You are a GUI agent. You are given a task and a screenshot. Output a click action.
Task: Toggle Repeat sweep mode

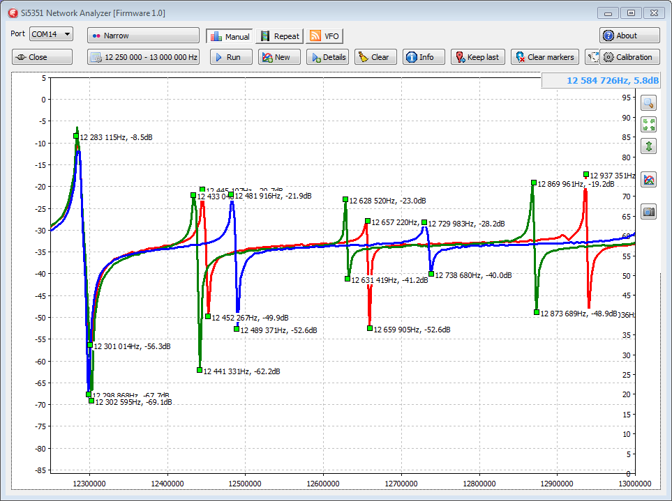279,36
